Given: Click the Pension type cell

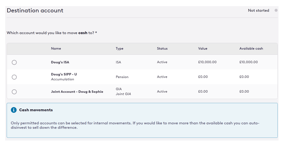Looking at the screenshot, I should coord(122,77).
